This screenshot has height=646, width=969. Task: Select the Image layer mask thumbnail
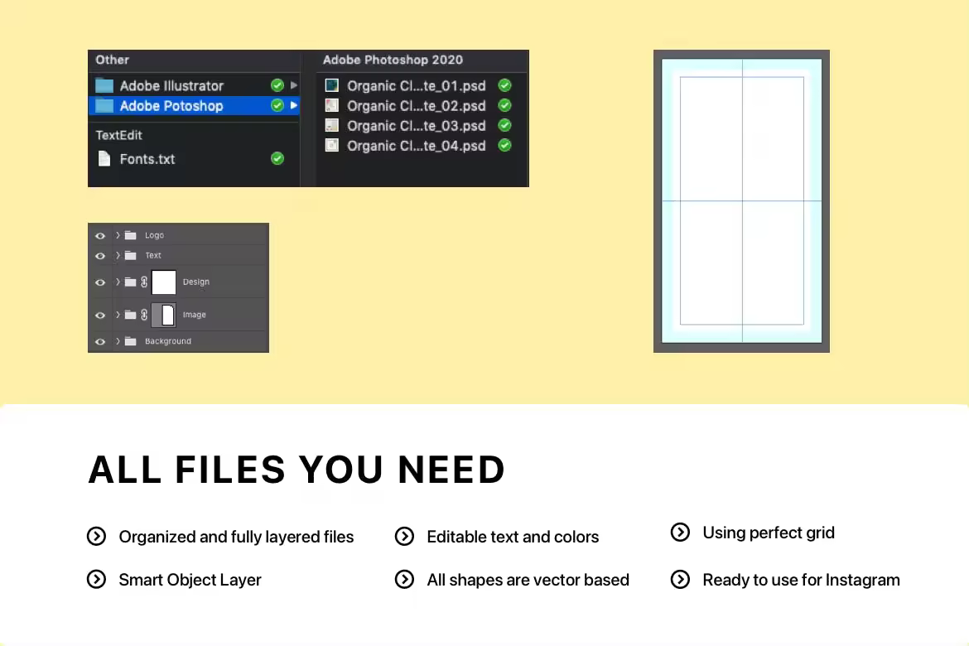point(164,315)
